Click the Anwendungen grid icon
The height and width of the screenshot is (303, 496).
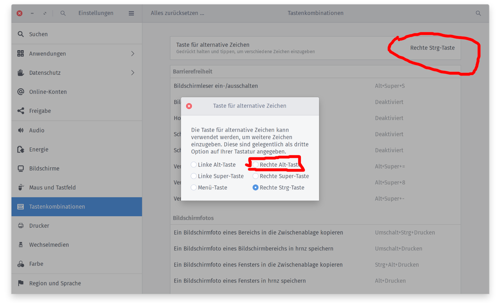[21, 54]
